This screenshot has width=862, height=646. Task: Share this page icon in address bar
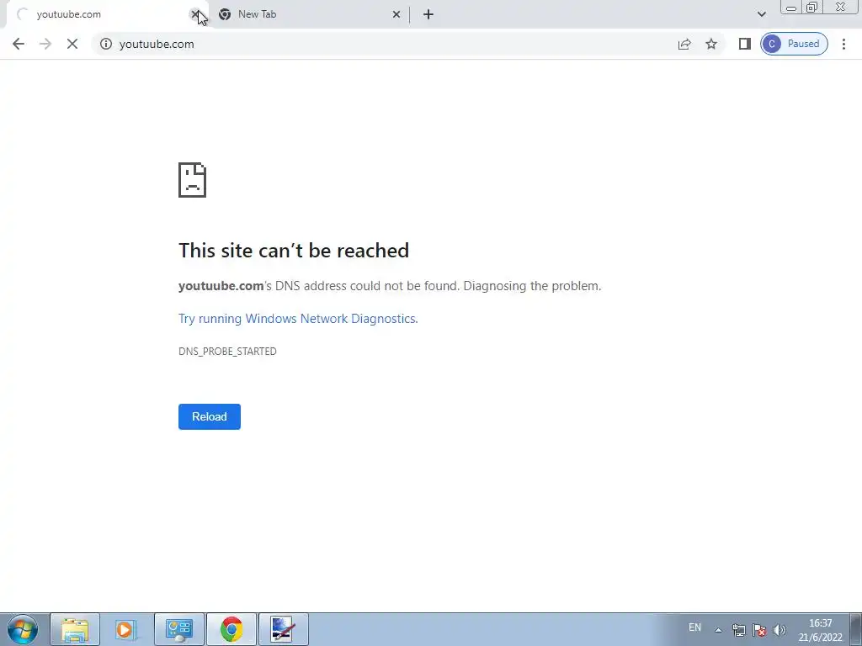tap(684, 44)
